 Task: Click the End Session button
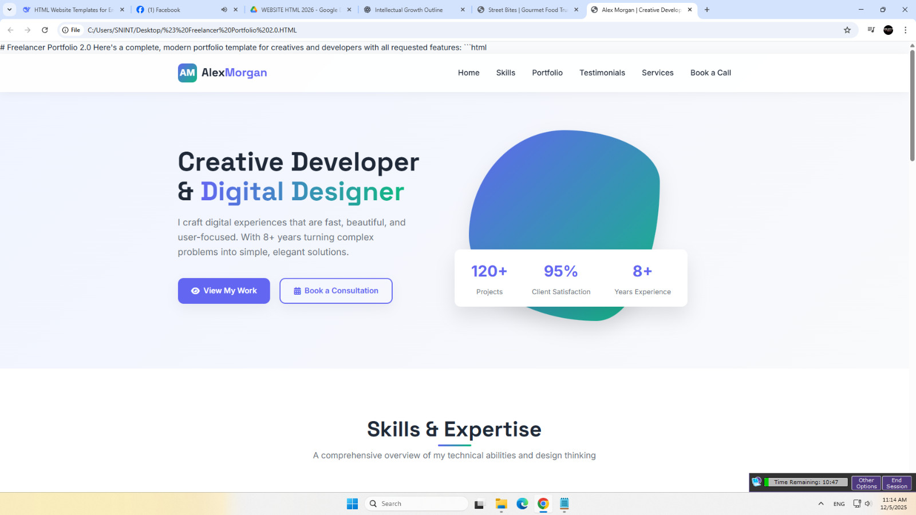pyautogui.click(x=897, y=484)
